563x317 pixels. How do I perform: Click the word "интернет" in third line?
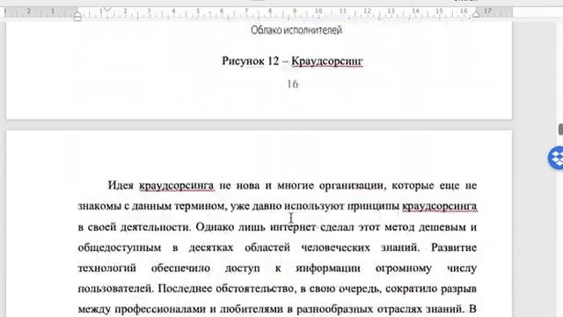click(293, 227)
